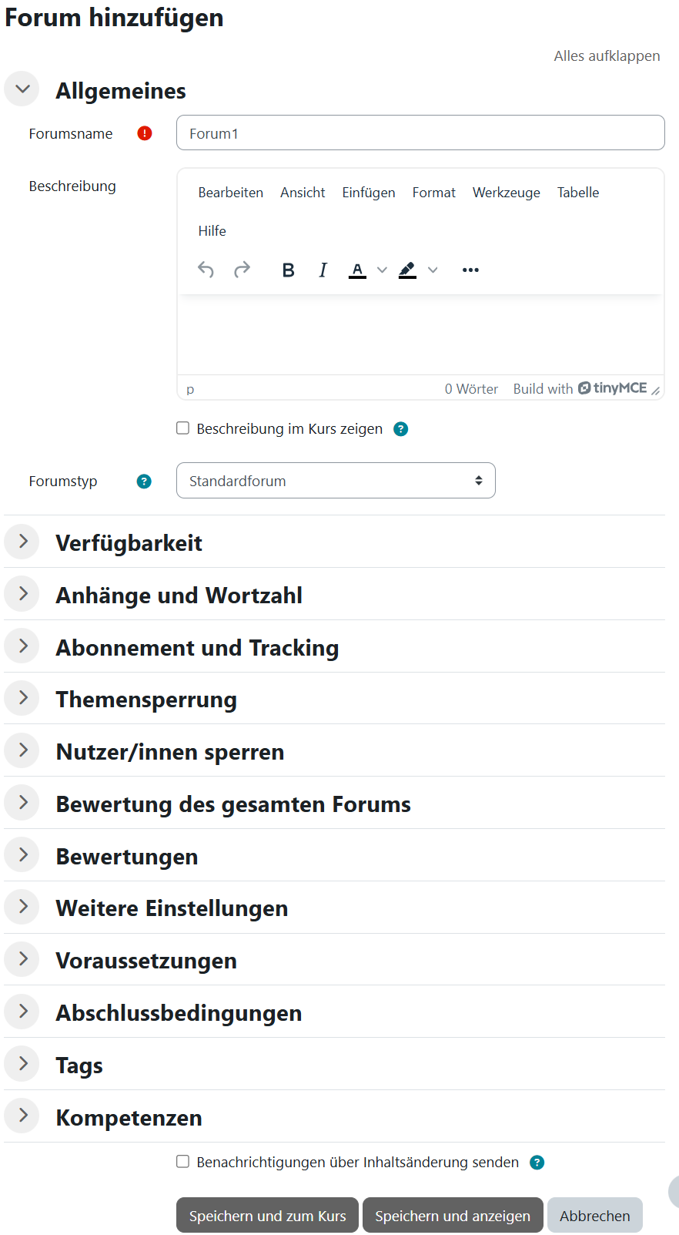Expand the Themensperrung section

22,698
